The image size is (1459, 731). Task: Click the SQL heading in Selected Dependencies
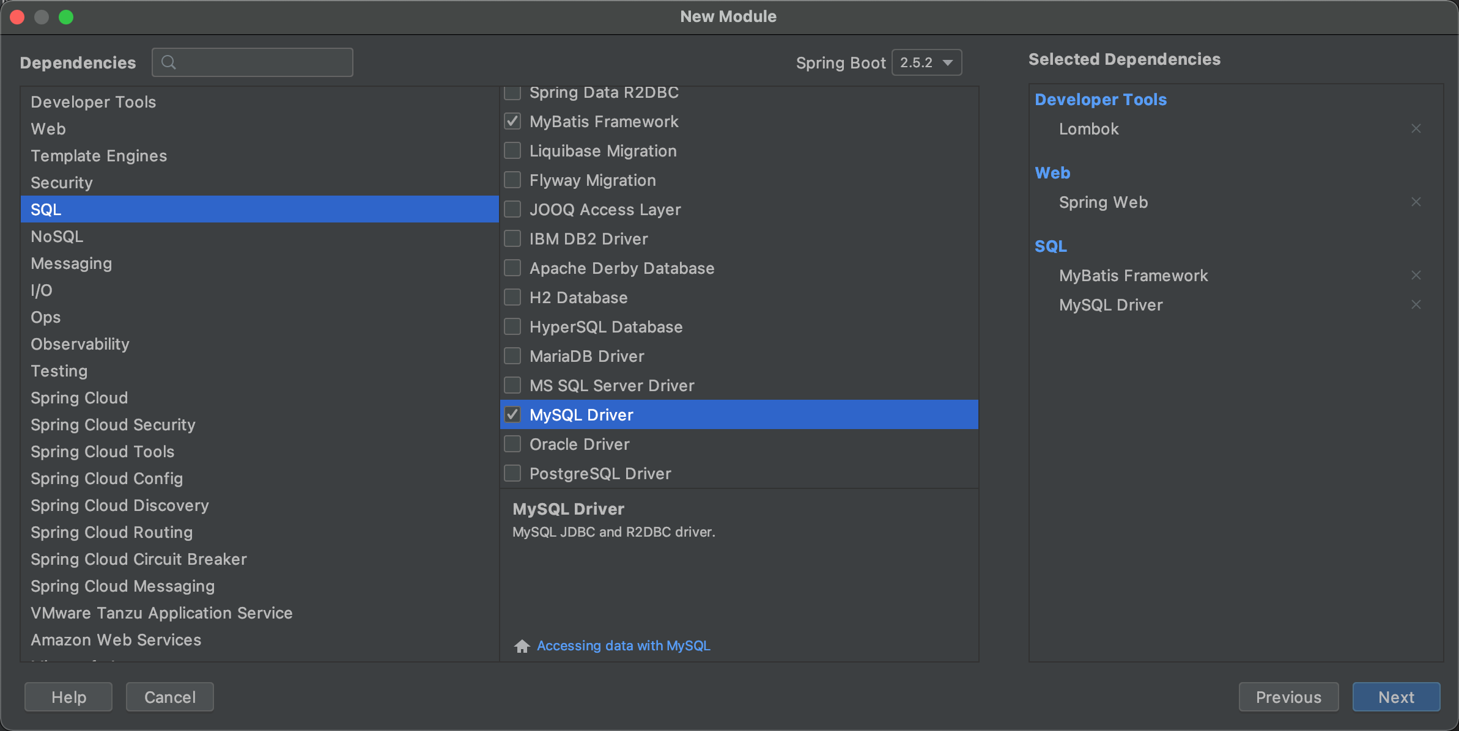click(1051, 246)
